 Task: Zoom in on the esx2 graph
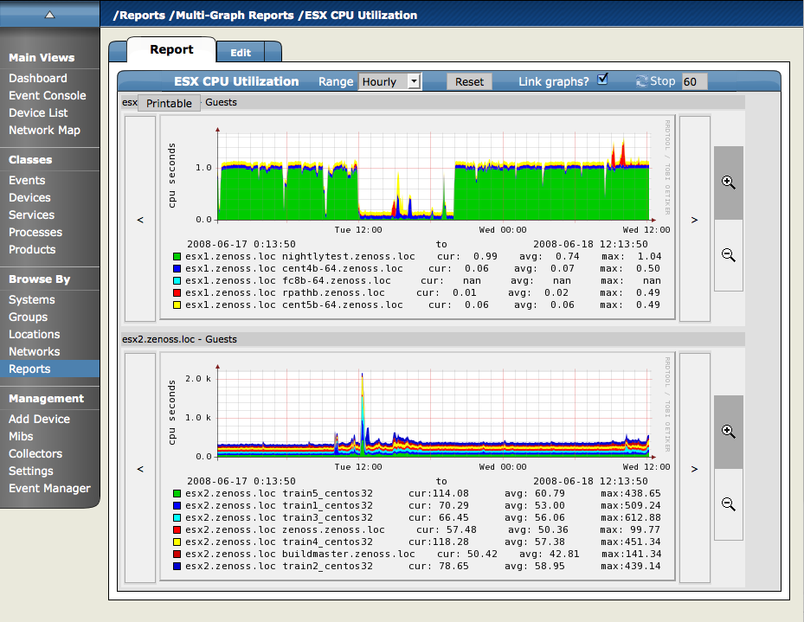pos(728,432)
